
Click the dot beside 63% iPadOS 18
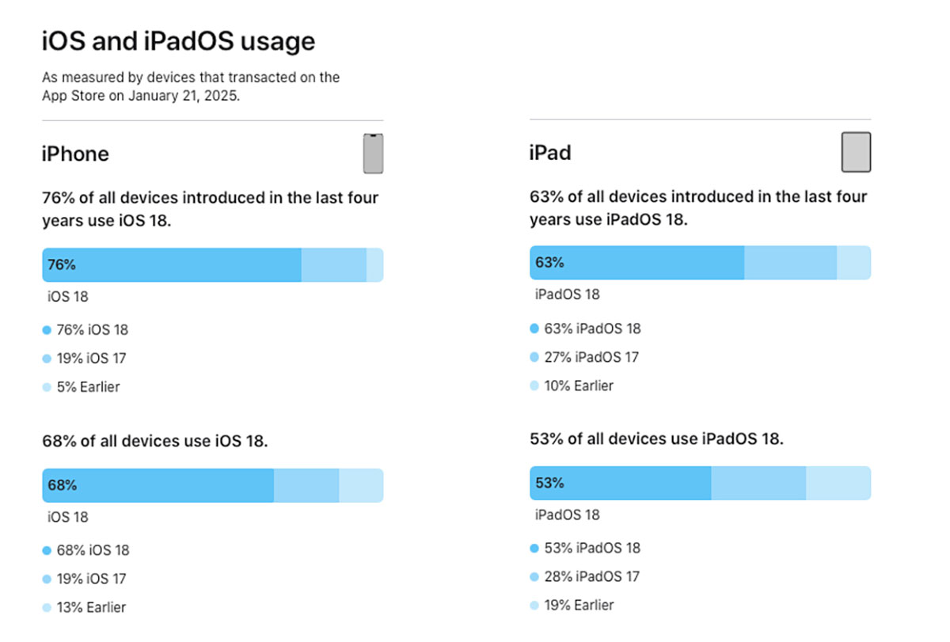point(534,329)
